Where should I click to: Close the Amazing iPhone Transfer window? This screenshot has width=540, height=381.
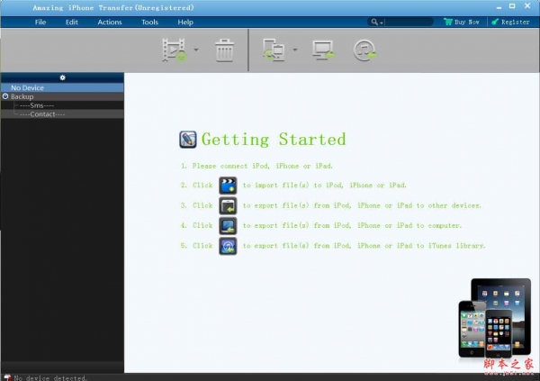(x=527, y=6)
